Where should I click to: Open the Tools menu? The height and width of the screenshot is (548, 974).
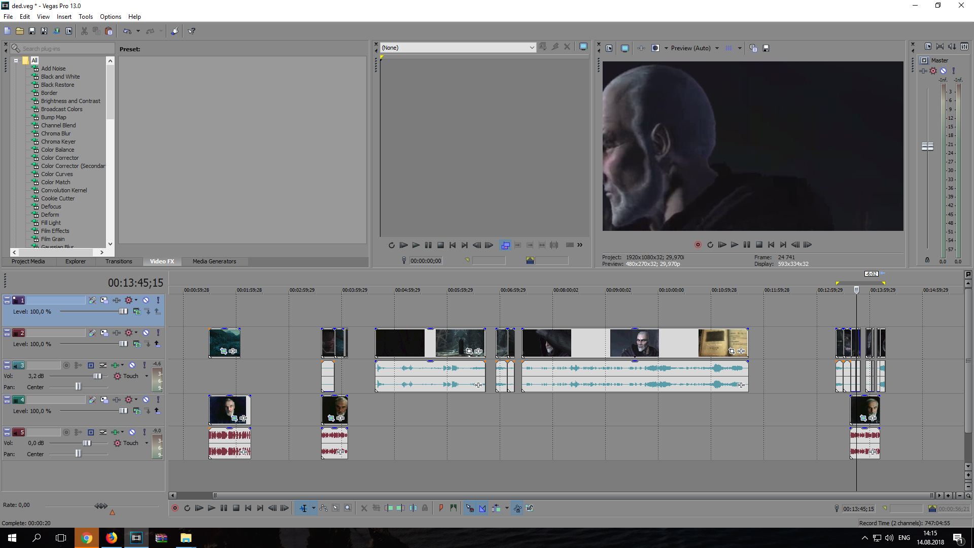click(86, 17)
